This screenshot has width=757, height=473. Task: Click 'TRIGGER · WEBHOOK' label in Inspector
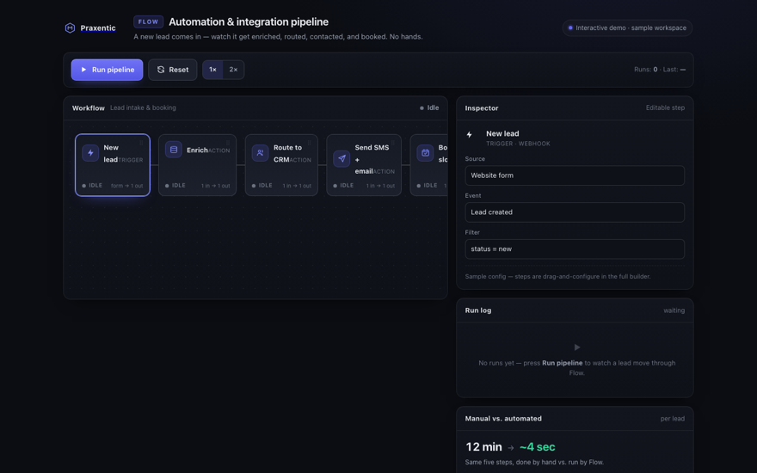[518, 144]
